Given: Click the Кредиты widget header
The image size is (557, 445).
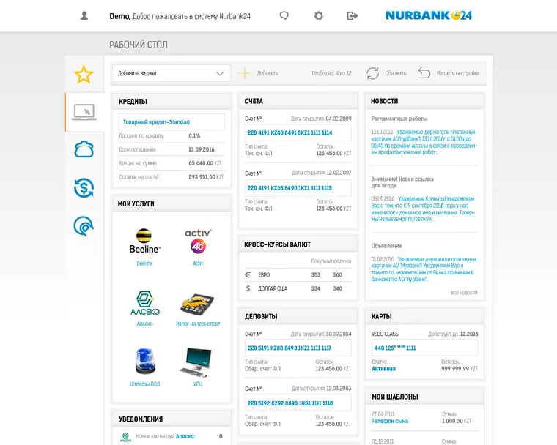Looking at the screenshot, I should (x=171, y=101).
